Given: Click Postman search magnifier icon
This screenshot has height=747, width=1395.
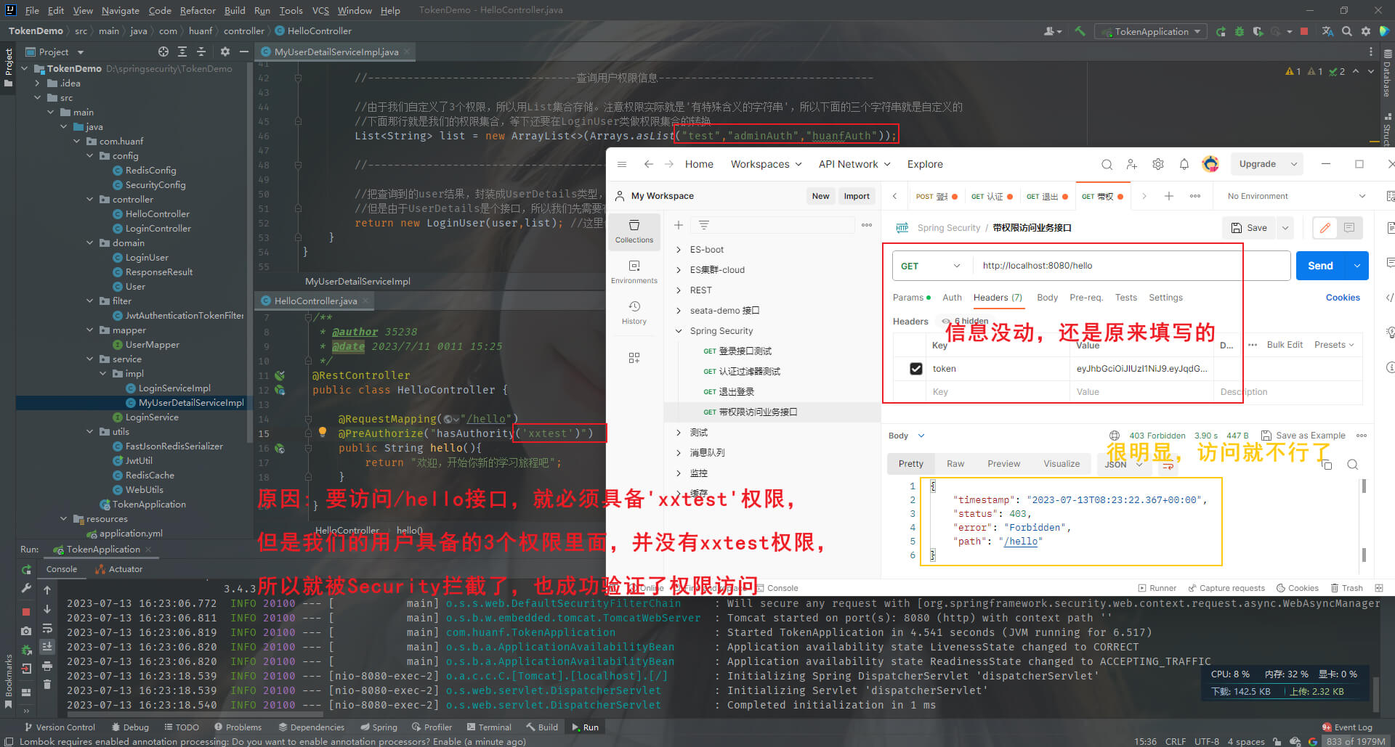Looking at the screenshot, I should (x=1107, y=164).
